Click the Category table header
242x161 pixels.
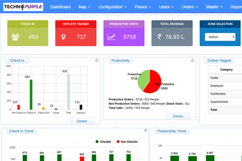(226, 70)
